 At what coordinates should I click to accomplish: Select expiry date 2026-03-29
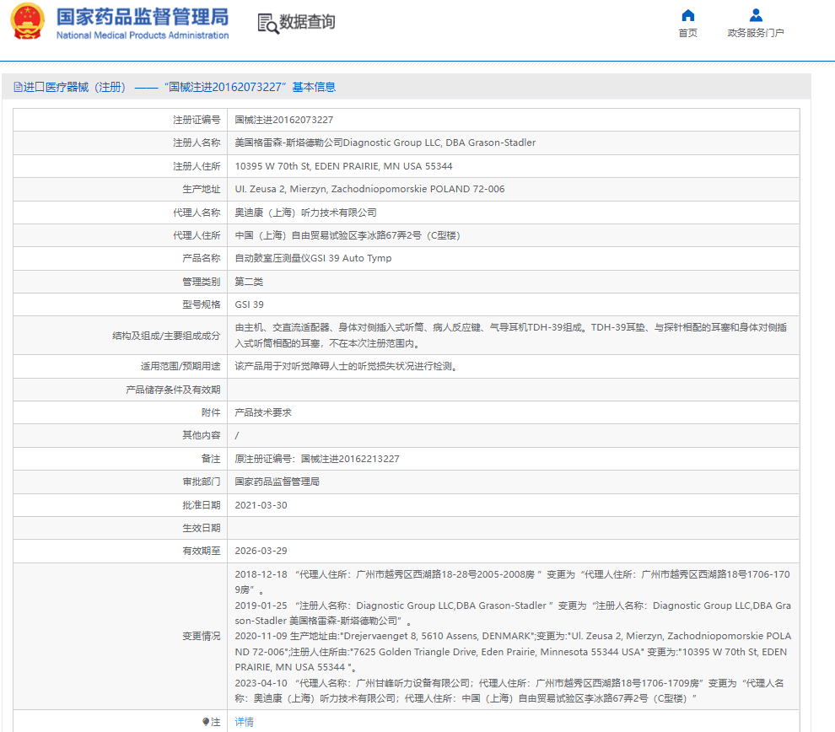click(x=261, y=551)
